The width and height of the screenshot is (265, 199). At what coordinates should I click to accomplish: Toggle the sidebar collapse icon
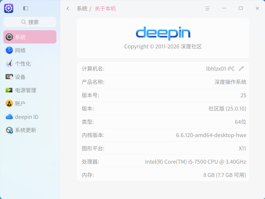(26, 8)
